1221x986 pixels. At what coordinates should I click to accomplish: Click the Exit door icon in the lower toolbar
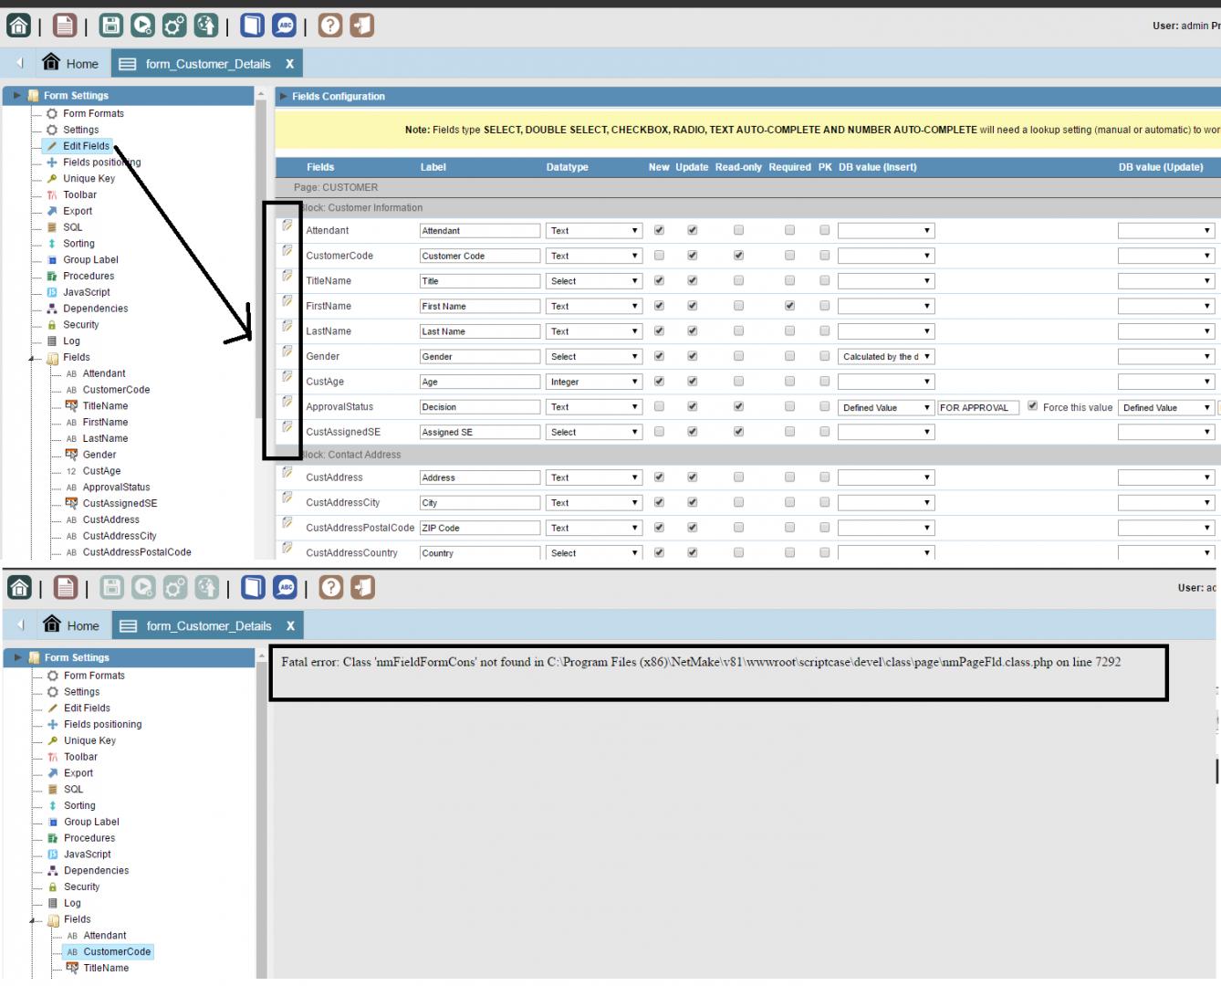click(363, 587)
